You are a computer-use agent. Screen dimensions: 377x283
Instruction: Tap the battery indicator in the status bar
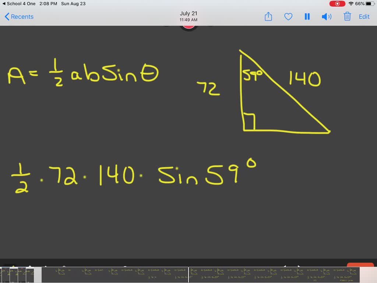369,3
